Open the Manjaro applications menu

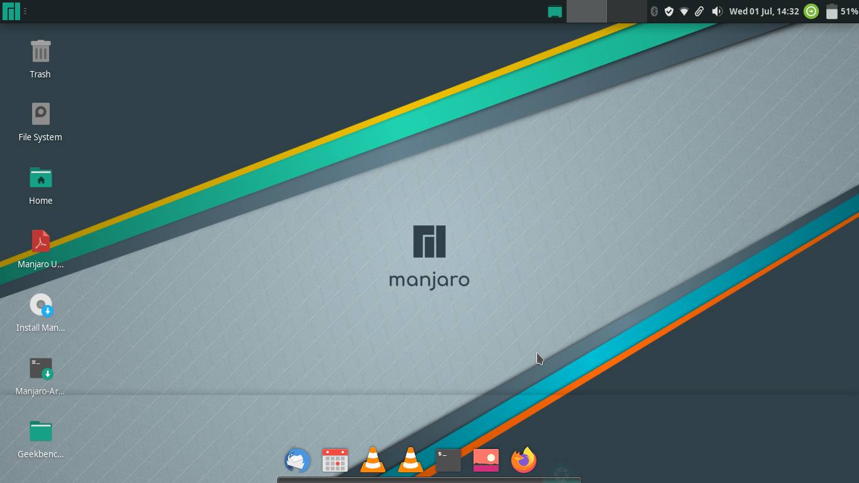tap(11, 11)
